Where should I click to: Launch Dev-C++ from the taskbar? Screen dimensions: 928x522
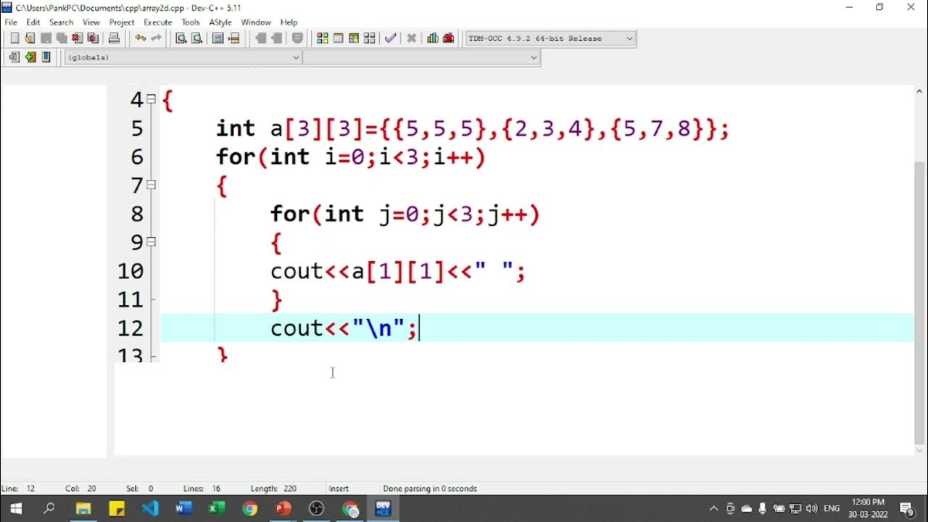click(x=383, y=508)
